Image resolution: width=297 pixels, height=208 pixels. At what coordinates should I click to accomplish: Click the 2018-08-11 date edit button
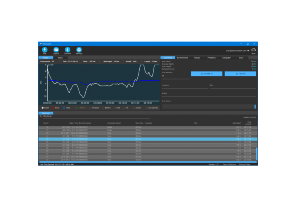point(207,74)
